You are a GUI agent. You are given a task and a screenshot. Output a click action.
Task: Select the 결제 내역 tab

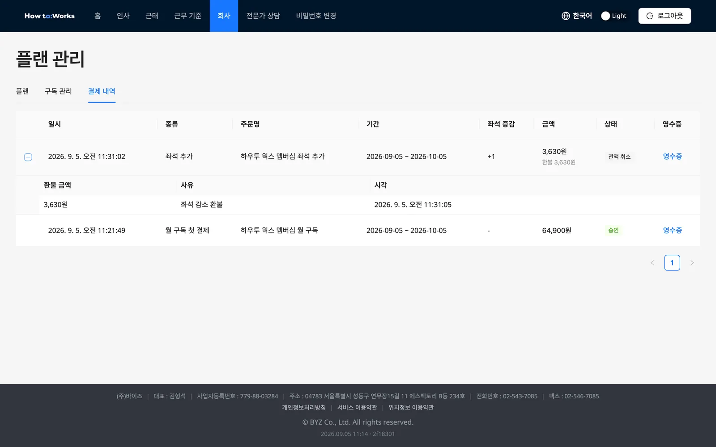point(102,91)
